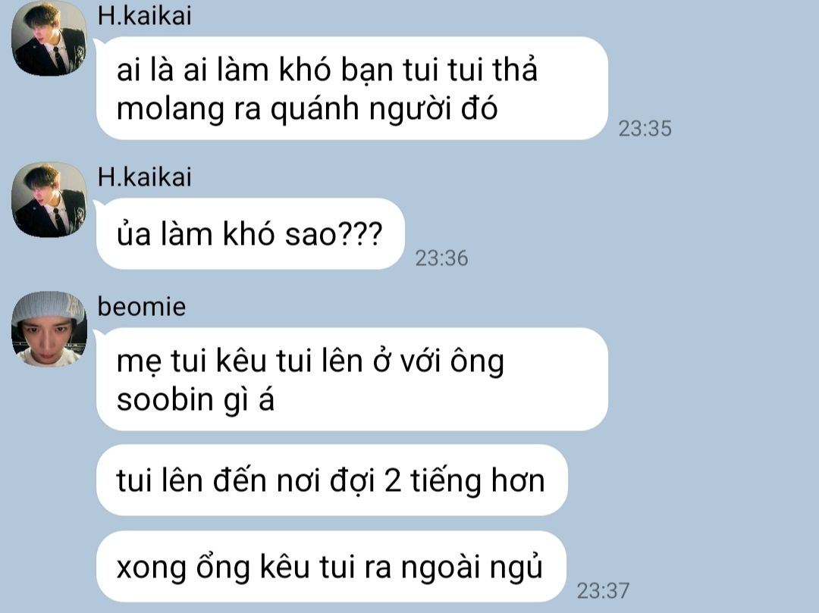The width and height of the screenshot is (819, 613).
Task: Click the beomie sender name
Action: click(142, 307)
